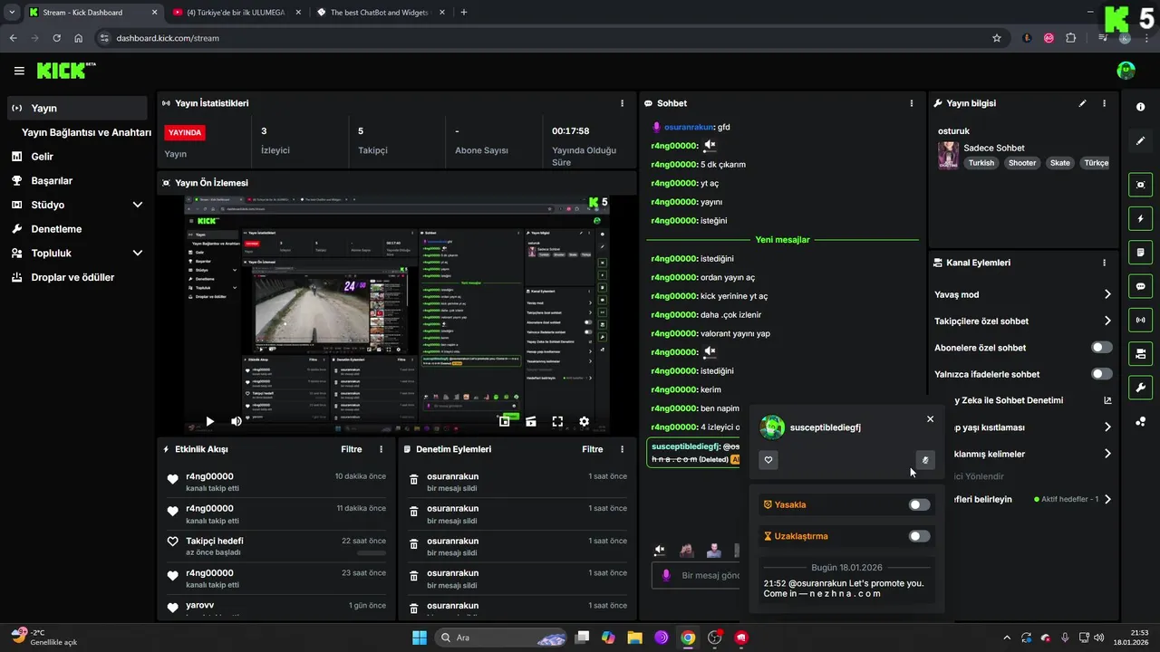Open Yayın Bağlantısı ve Anahtarı
Image resolution: width=1160 pixels, height=652 pixels.
86,132
